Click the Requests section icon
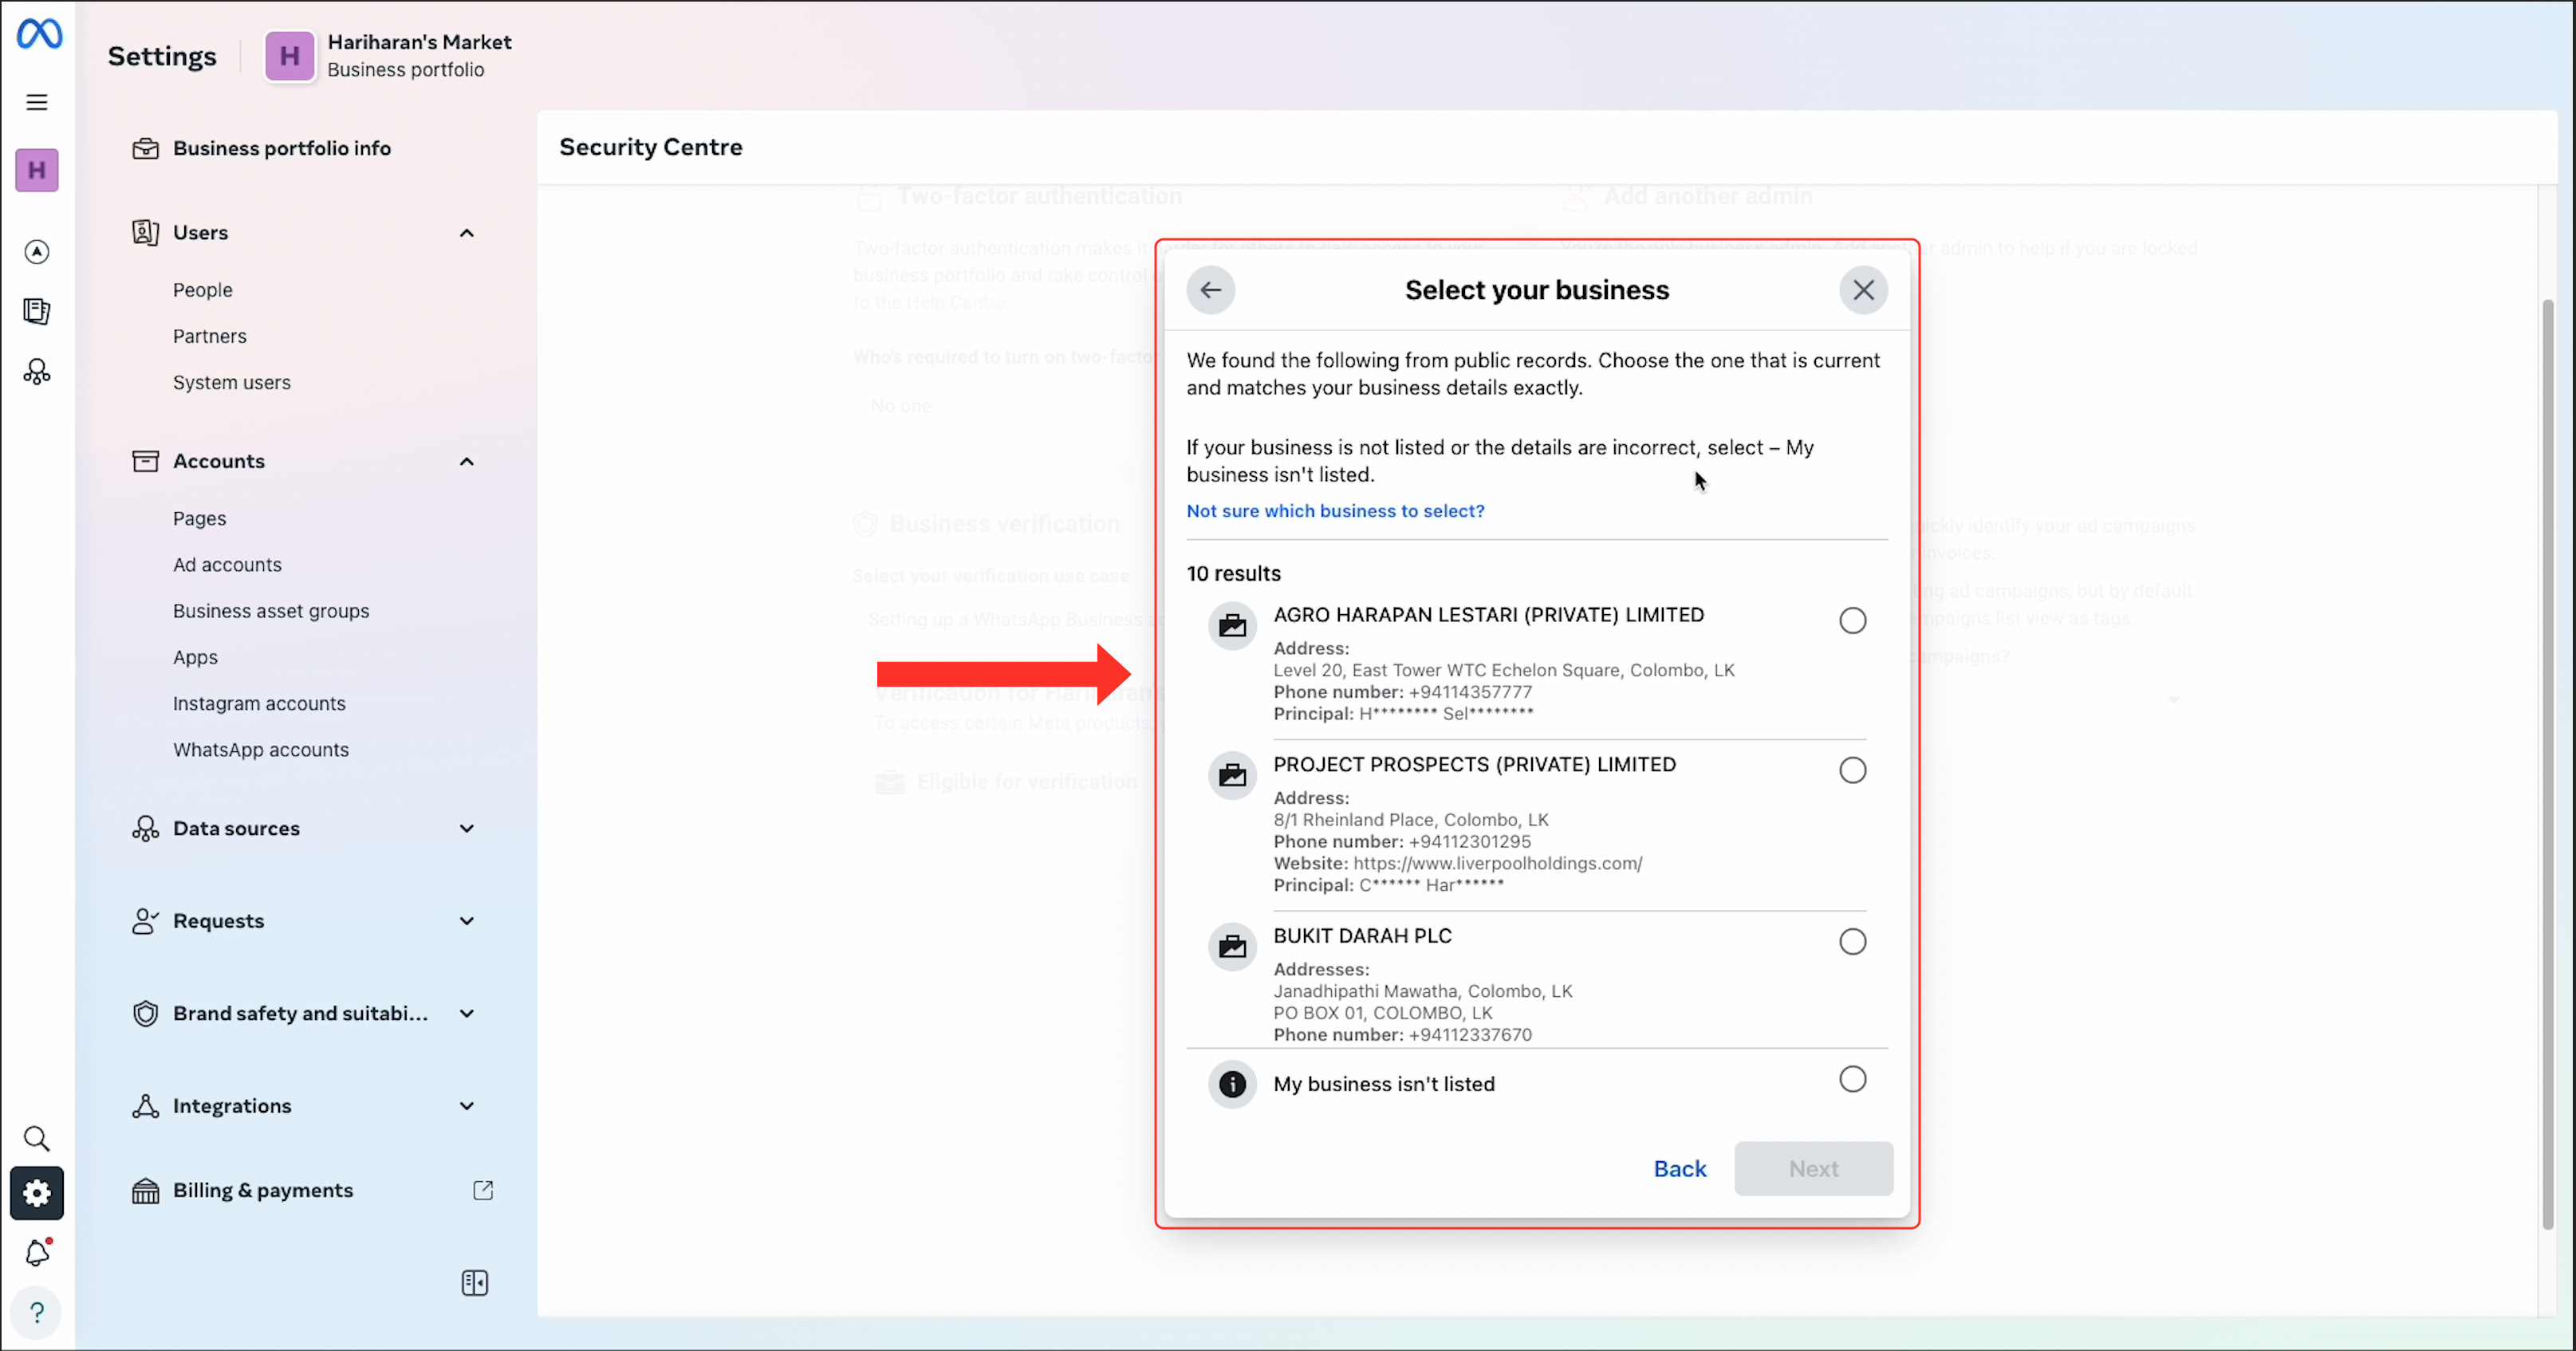 (x=146, y=921)
